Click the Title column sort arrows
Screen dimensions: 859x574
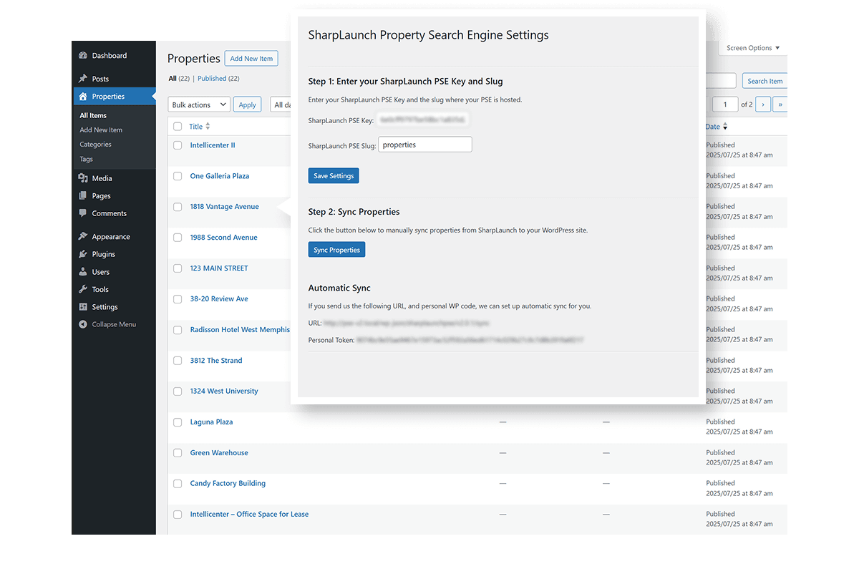pos(208,127)
